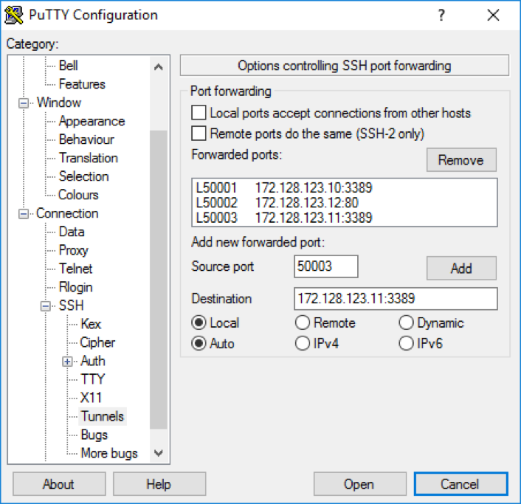
Task: Open the X11 settings page
Action: 92,398
